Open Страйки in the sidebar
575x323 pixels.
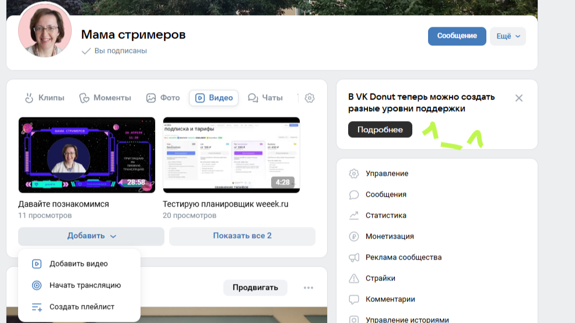tap(380, 278)
